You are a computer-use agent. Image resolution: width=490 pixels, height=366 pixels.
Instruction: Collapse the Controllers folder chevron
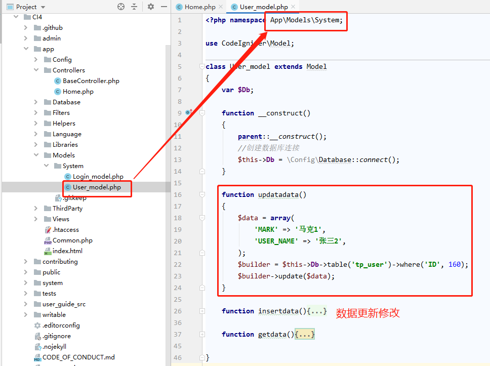(36, 70)
